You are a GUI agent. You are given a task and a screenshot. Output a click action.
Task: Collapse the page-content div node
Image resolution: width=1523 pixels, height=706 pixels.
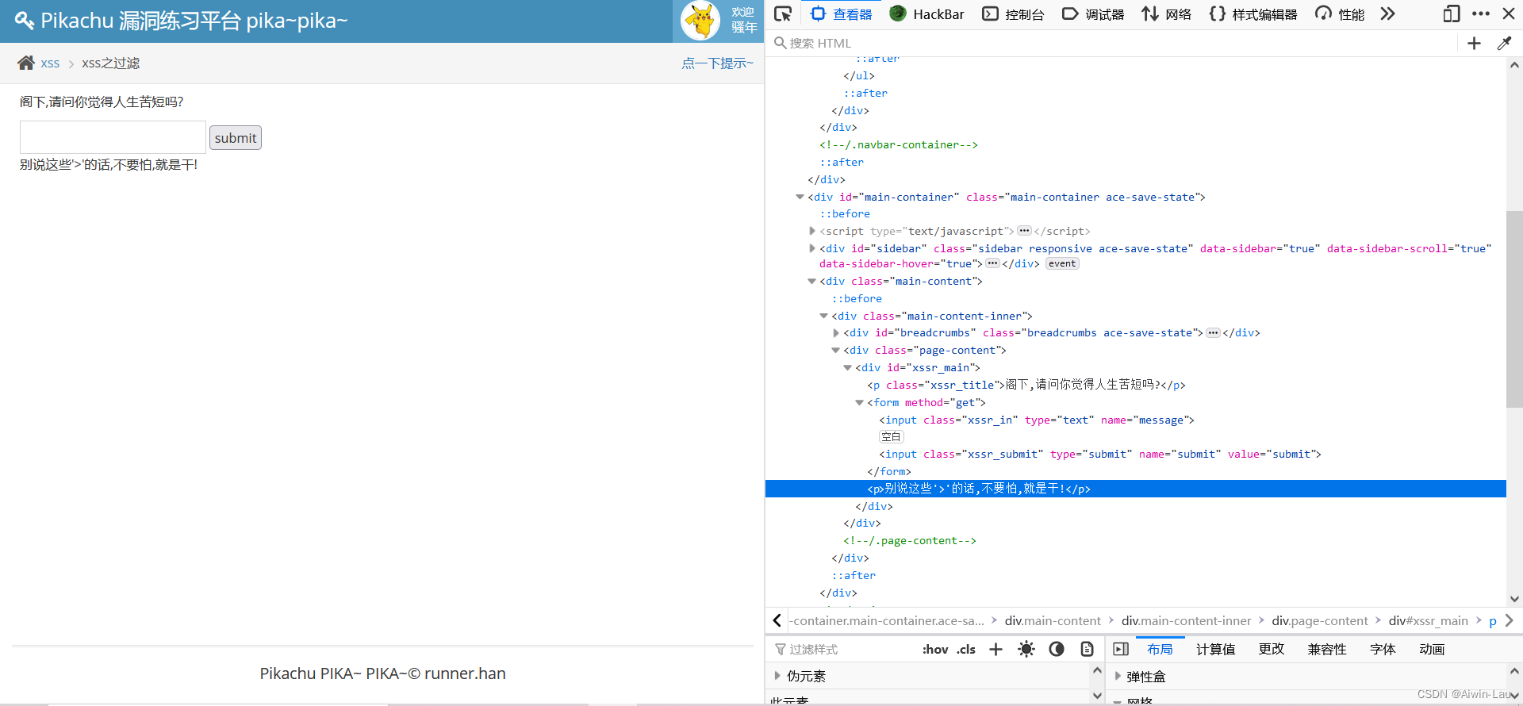(835, 350)
